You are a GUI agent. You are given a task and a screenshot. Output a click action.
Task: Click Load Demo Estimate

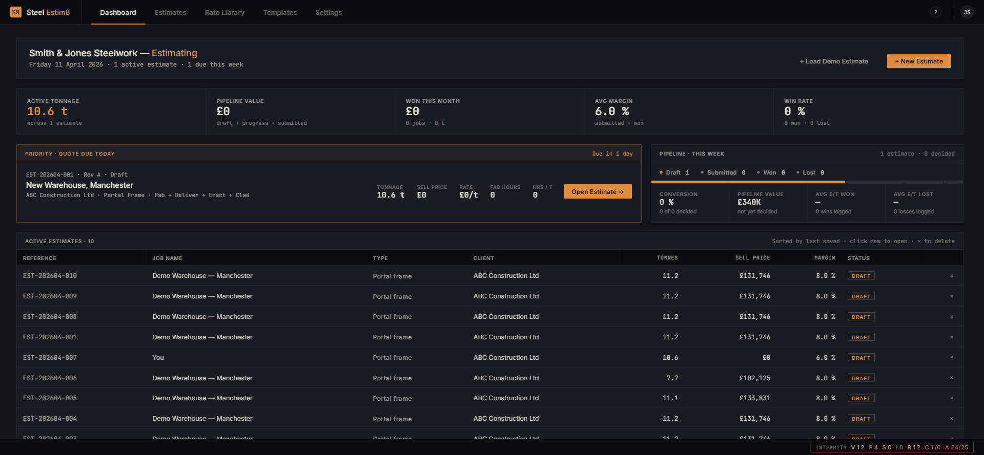(834, 61)
